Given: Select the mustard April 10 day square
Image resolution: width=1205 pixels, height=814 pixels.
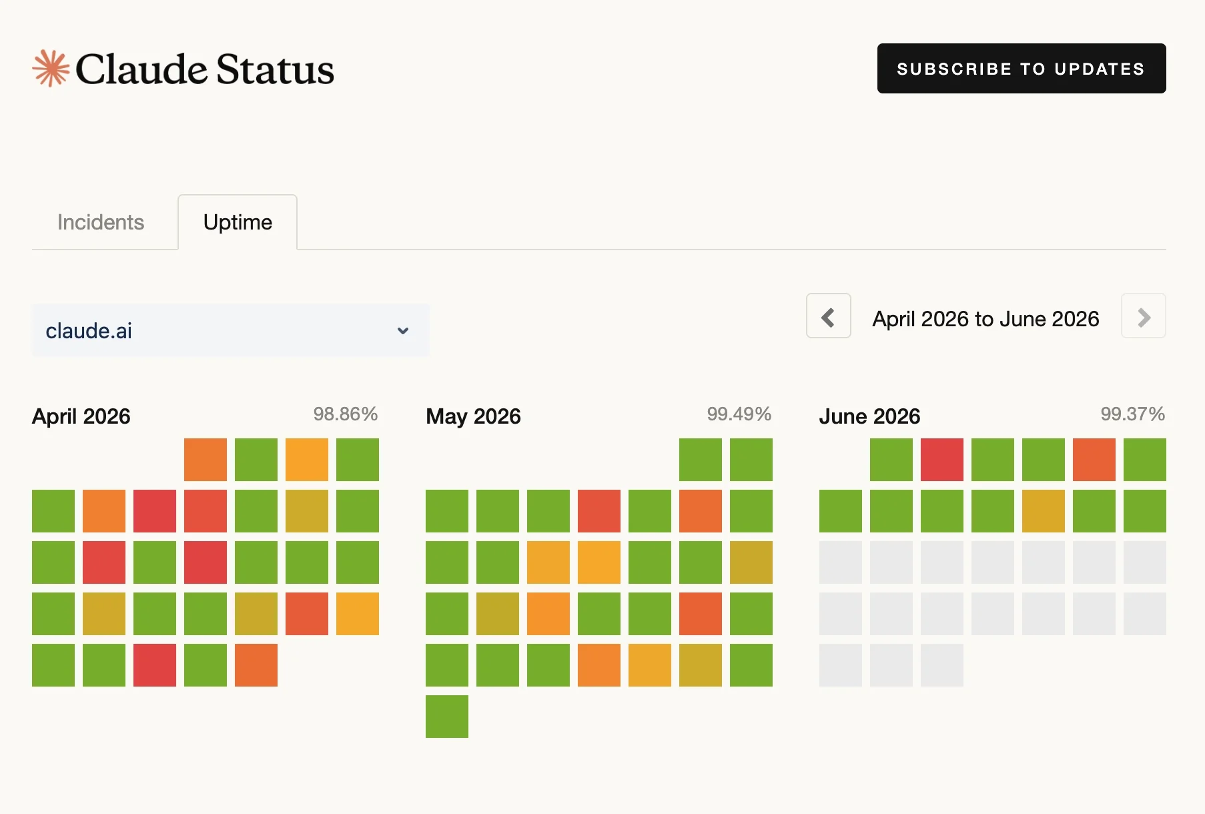Looking at the screenshot, I should coord(307,511).
